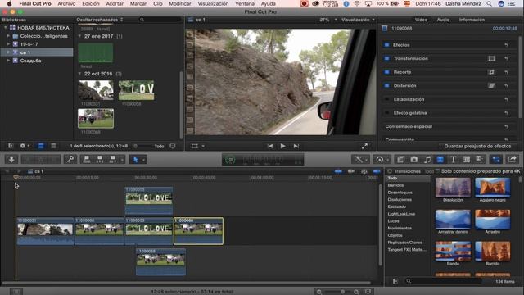Open the browser gear action menu
The height and width of the screenshot is (295, 524).
(25, 146)
